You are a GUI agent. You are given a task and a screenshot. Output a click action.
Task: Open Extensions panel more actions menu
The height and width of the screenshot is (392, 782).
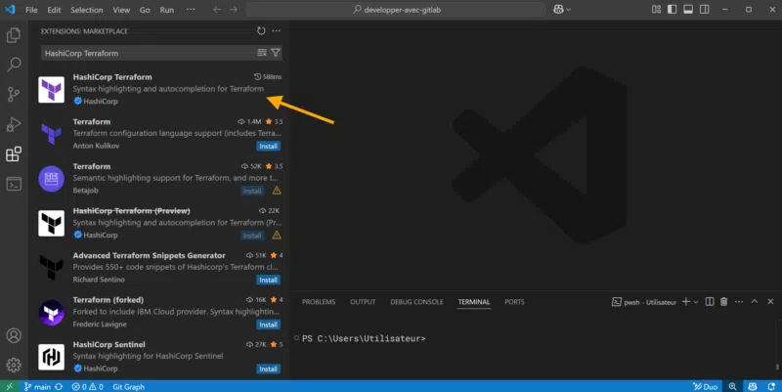[277, 31]
